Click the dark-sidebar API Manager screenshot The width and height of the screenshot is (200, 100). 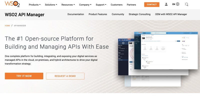click(126, 57)
